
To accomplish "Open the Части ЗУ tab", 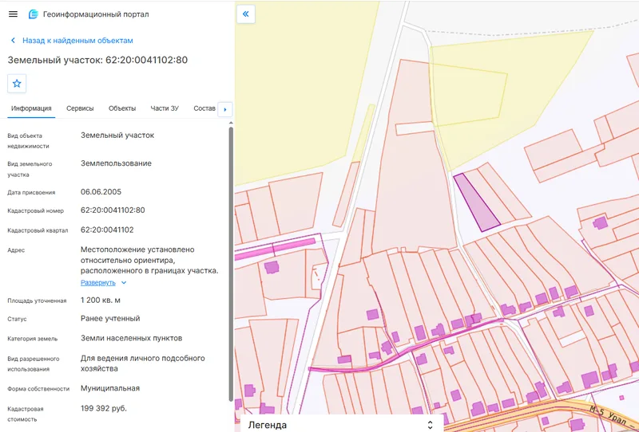I will click(x=165, y=108).
